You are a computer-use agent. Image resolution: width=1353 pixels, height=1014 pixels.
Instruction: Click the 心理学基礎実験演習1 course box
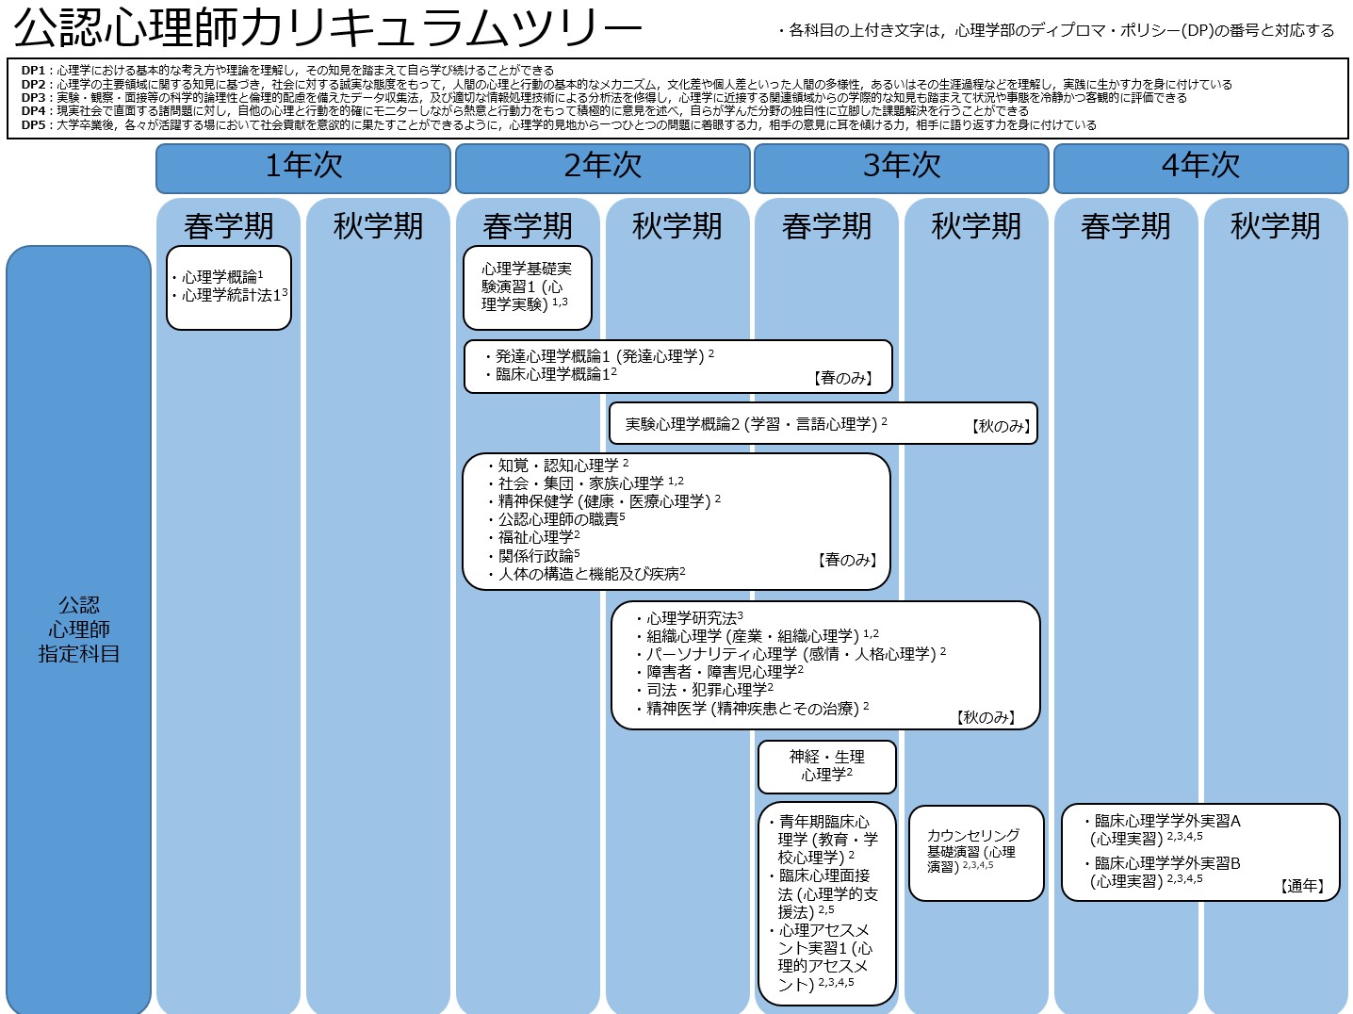coord(527,286)
